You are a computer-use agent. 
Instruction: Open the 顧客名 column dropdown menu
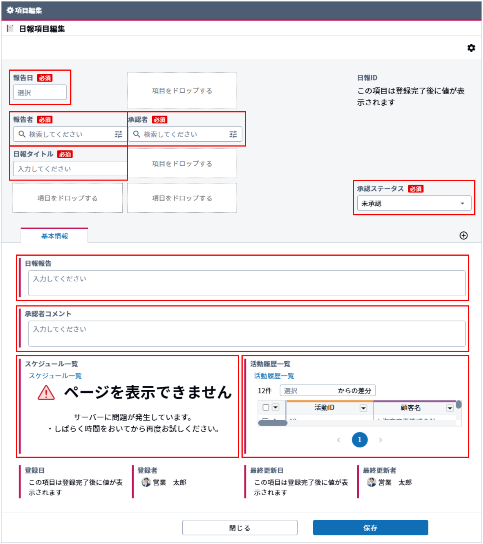coord(450,408)
